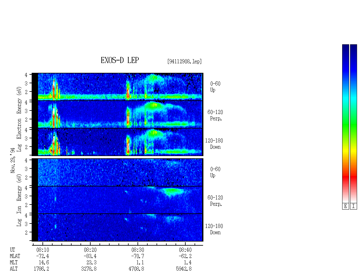Click the 60-120 Perp. label beside electron panel
The image size is (358, 277).
[215, 115]
